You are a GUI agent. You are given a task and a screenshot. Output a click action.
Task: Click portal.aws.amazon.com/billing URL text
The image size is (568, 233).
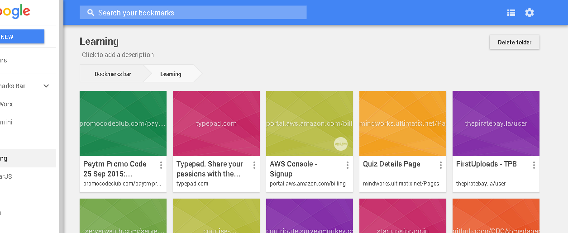coord(308,184)
